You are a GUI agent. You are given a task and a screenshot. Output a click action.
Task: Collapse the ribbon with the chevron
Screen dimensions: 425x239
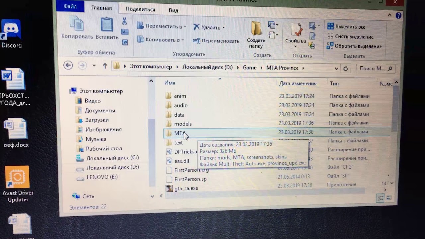click(x=390, y=15)
